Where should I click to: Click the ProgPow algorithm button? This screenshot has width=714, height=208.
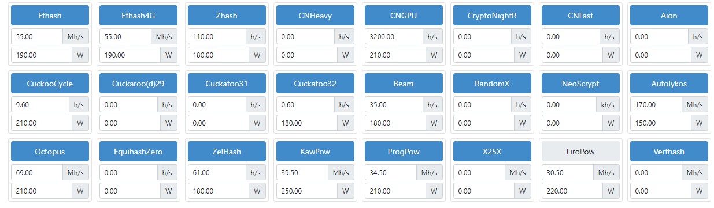404,152
